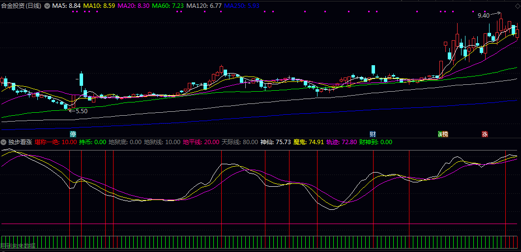Image resolution: width=521 pixels, height=252 pixels.
Task: Click the 5.50 low price annotation
Action: (x=81, y=111)
